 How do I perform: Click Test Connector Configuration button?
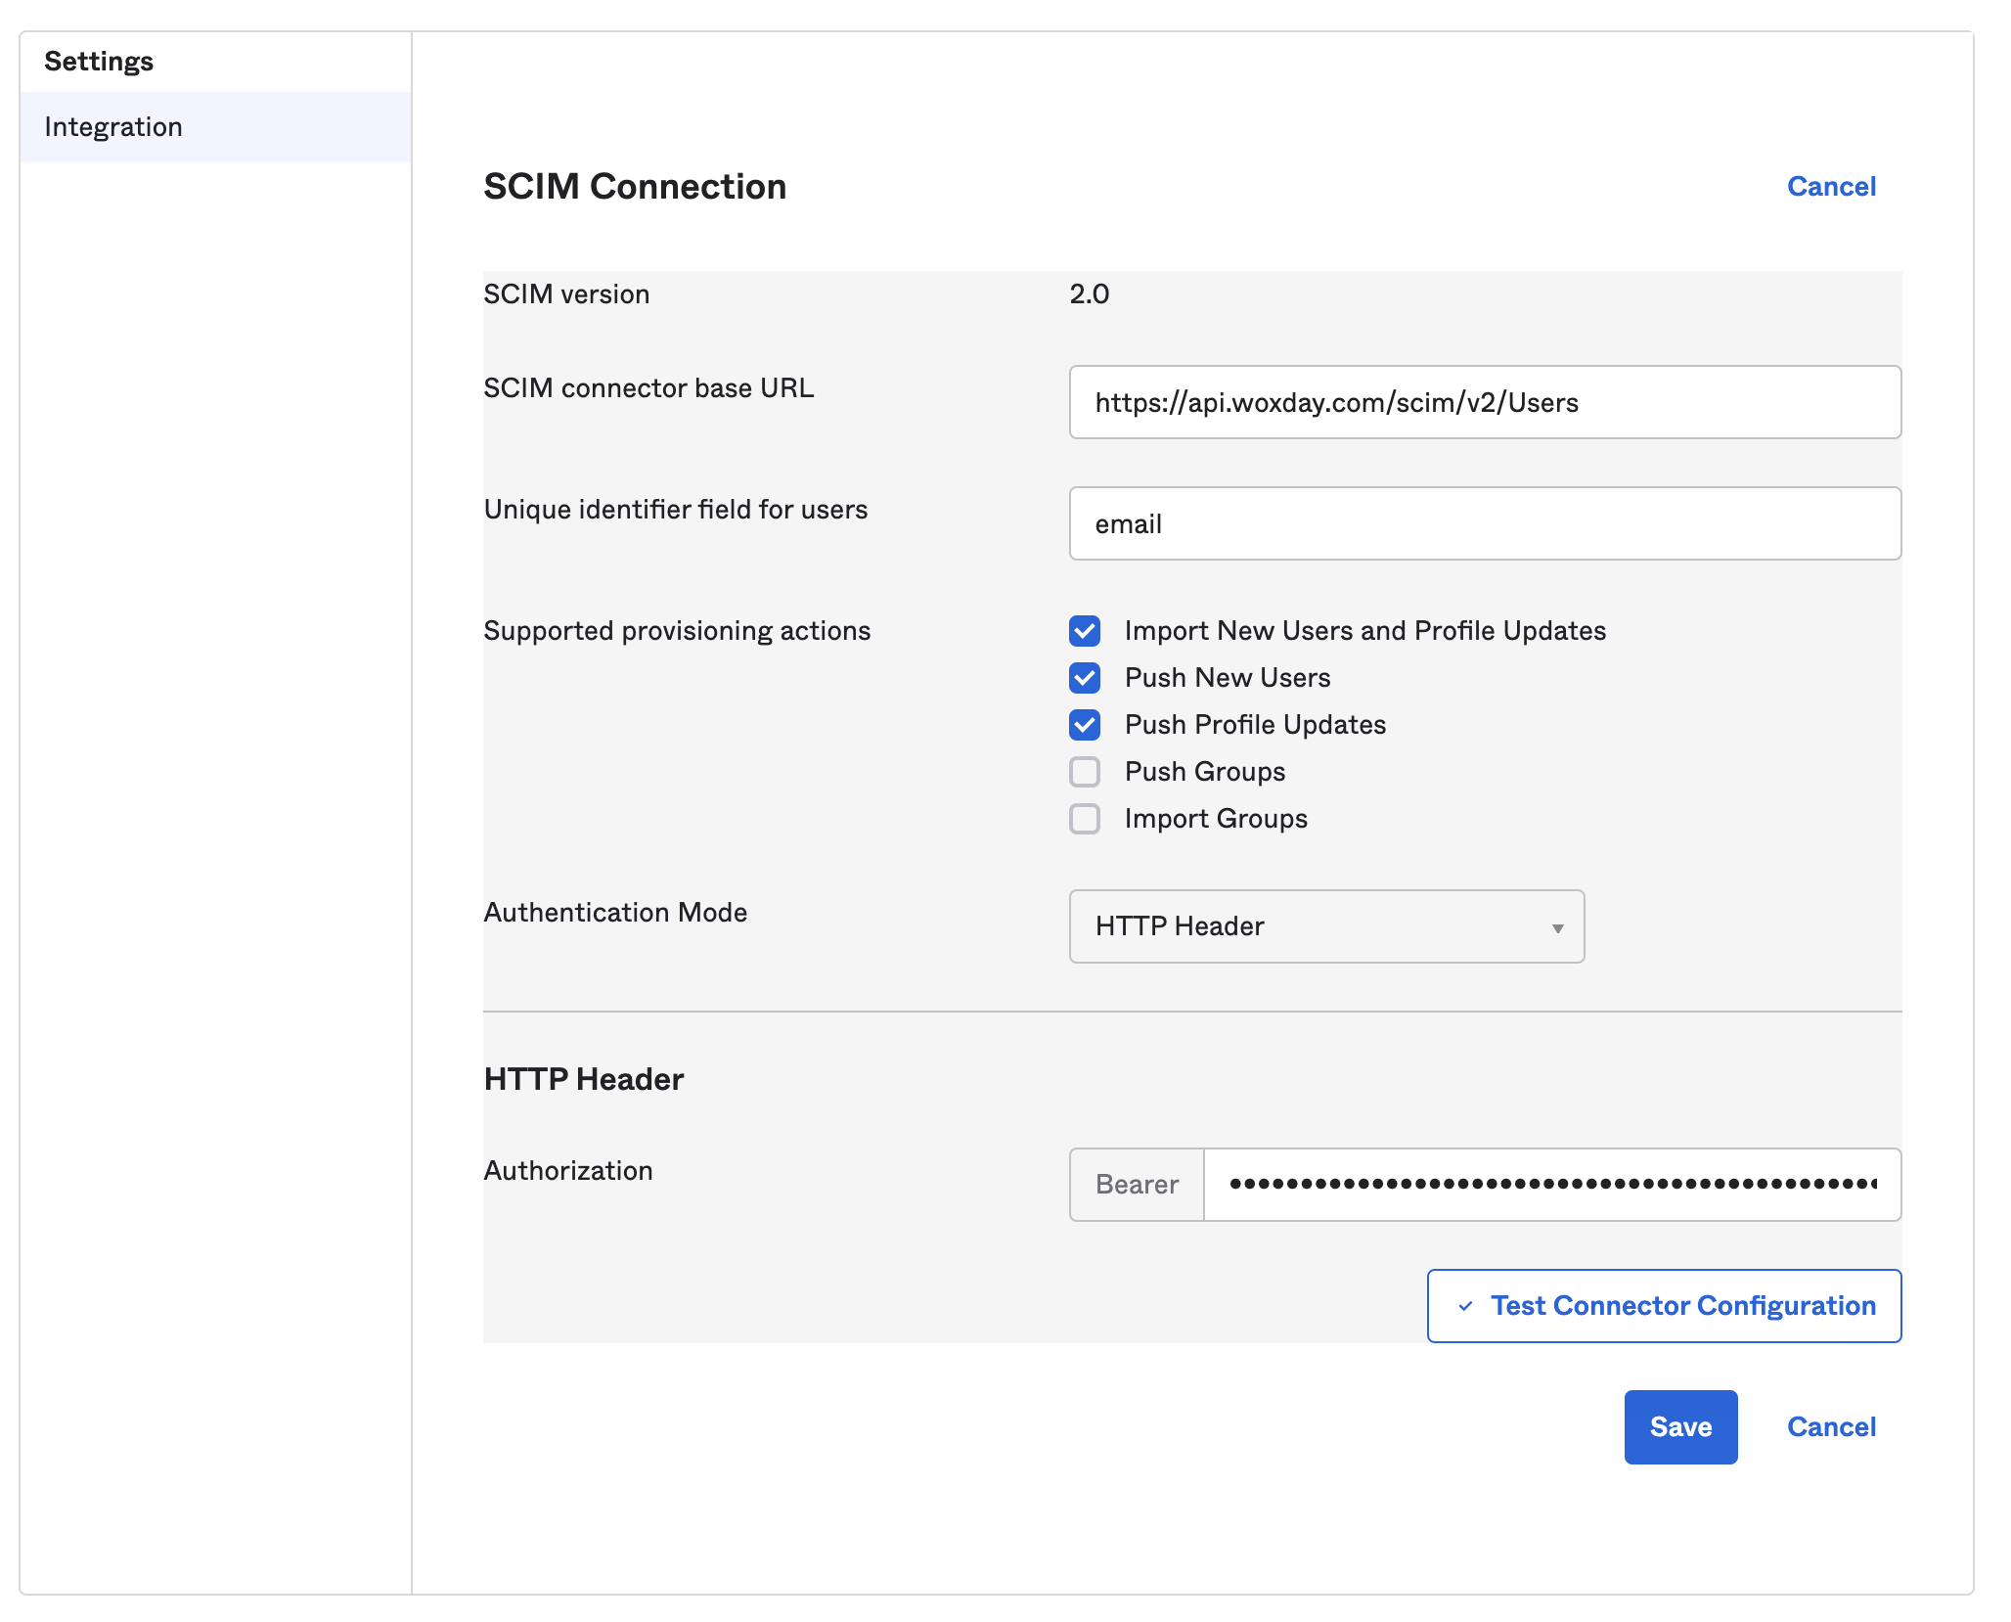[1664, 1306]
